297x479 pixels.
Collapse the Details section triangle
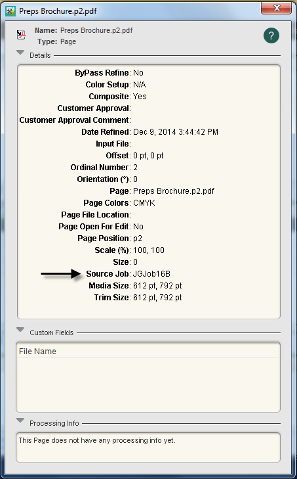pos(20,53)
